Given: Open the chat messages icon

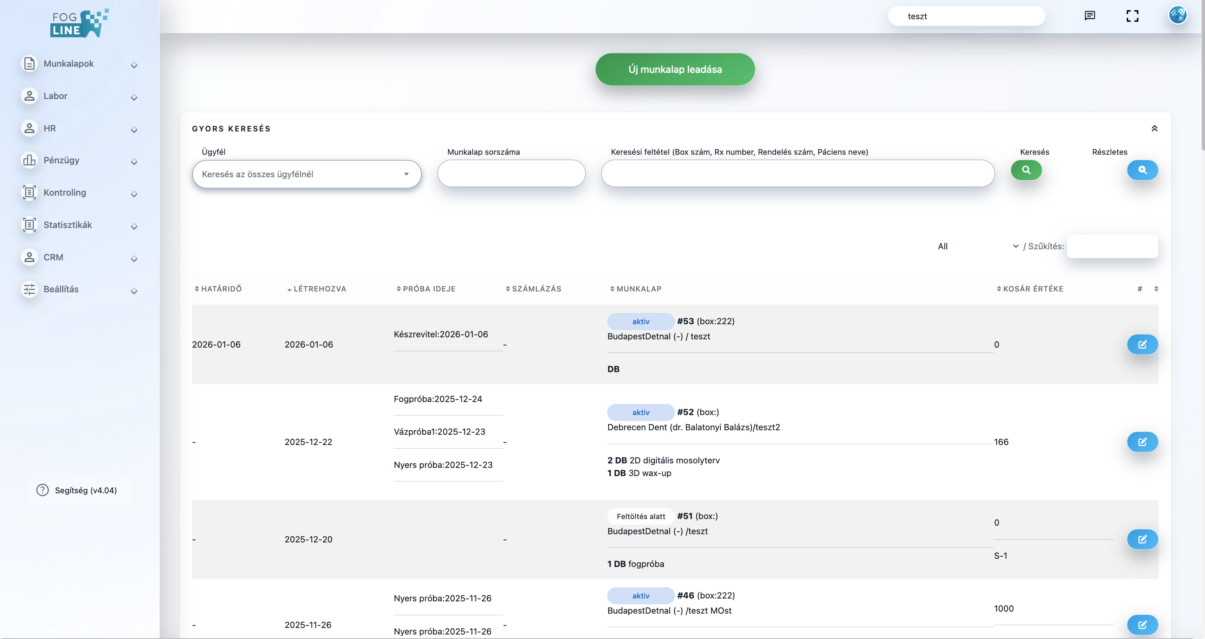Looking at the screenshot, I should (1090, 16).
